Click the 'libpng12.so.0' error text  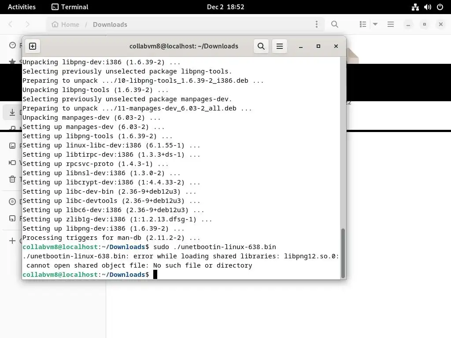tap(310, 256)
